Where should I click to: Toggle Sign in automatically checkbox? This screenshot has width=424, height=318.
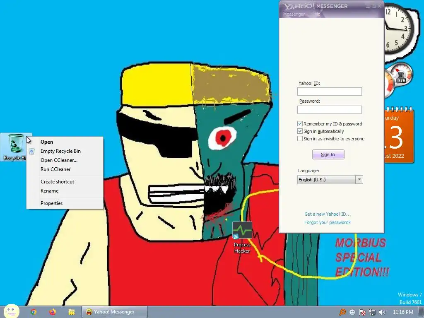(300, 131)
